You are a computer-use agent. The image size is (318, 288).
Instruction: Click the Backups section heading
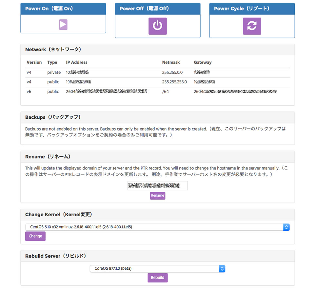tap(53, 117)
